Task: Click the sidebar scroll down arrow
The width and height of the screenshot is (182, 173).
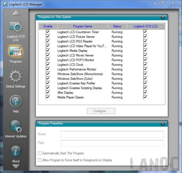Action: [x=16, y=166]
